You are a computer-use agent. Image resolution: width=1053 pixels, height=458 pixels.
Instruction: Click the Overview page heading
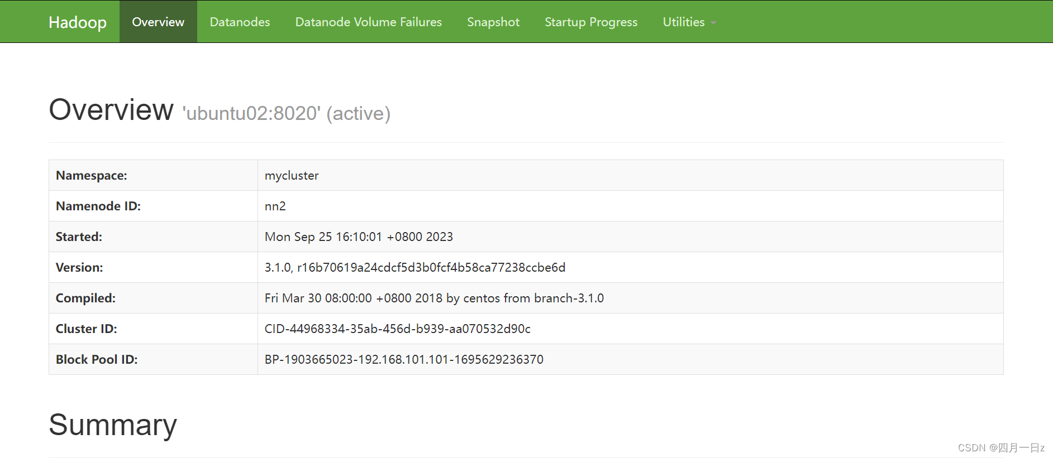click(111, 109)
